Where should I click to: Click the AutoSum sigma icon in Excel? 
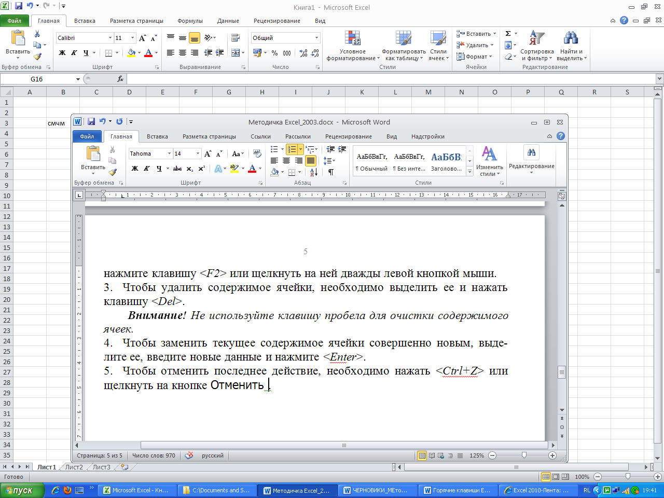[508, 34]
